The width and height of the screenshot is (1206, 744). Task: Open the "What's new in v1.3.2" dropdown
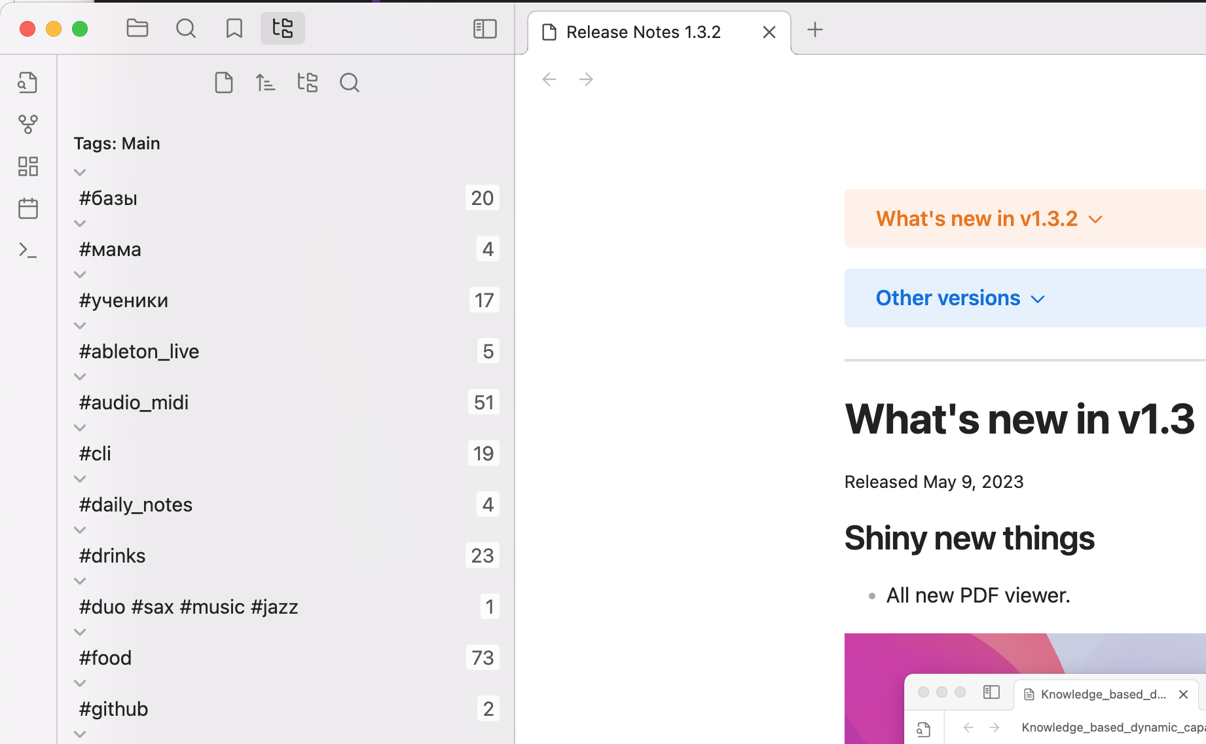click(987, 218)
